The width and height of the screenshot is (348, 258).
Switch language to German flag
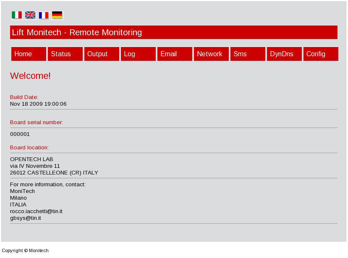point(57,15)
